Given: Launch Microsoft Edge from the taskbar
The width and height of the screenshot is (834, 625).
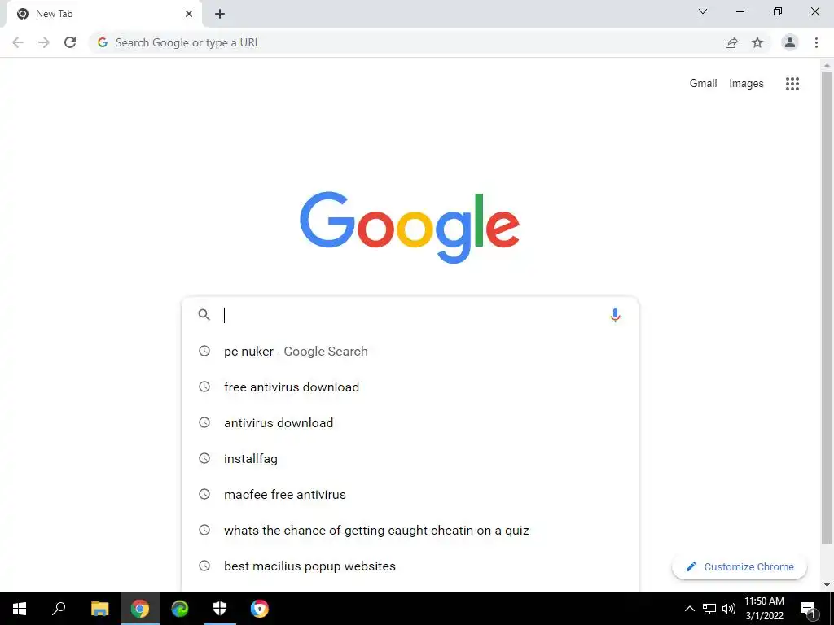Looking at the screenshot, I should point(180,609).
